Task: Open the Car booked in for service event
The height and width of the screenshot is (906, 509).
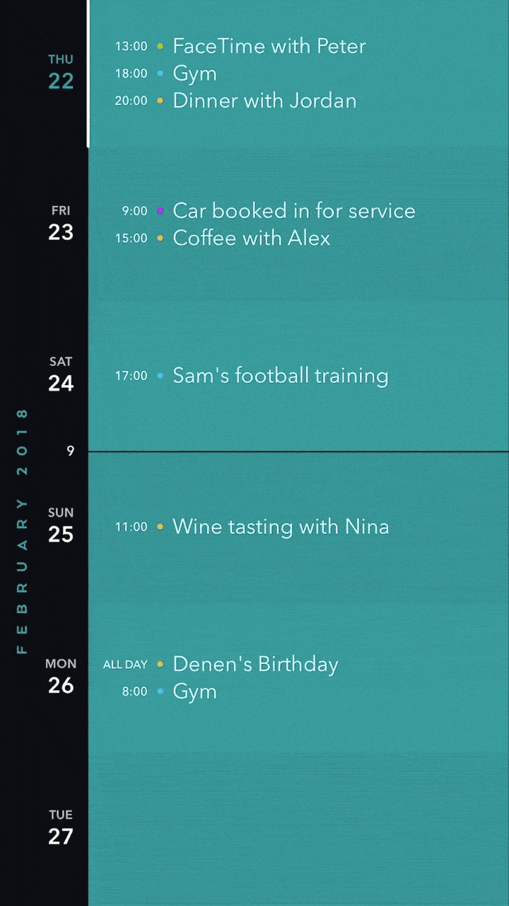Action: pos(293,211)
